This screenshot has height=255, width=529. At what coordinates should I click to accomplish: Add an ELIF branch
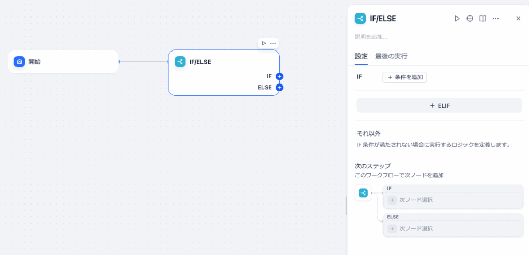[439, 106]
